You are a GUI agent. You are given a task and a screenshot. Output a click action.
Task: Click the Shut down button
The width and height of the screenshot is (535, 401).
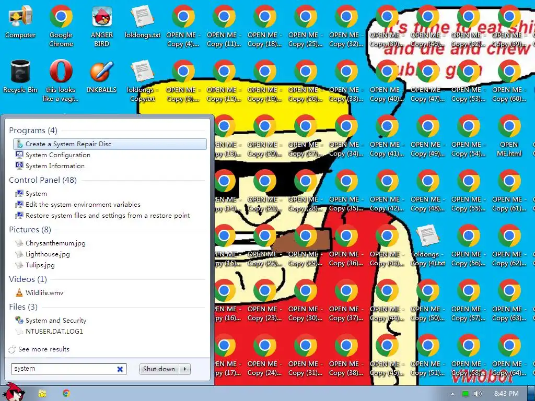159,369
